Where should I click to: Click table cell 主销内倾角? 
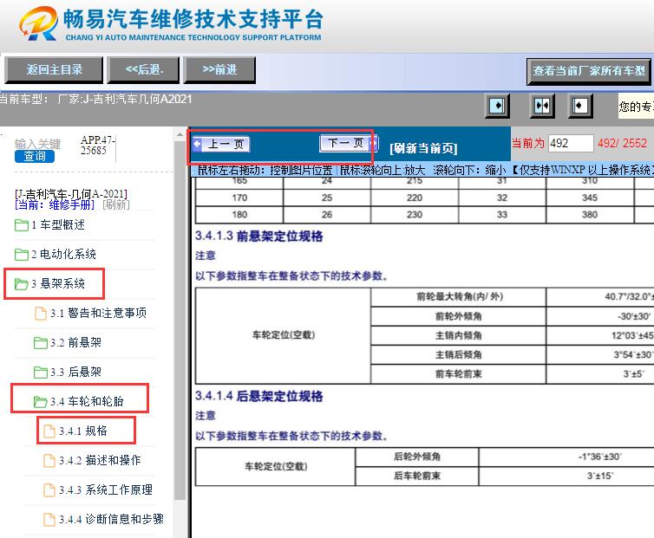[459, 335]
